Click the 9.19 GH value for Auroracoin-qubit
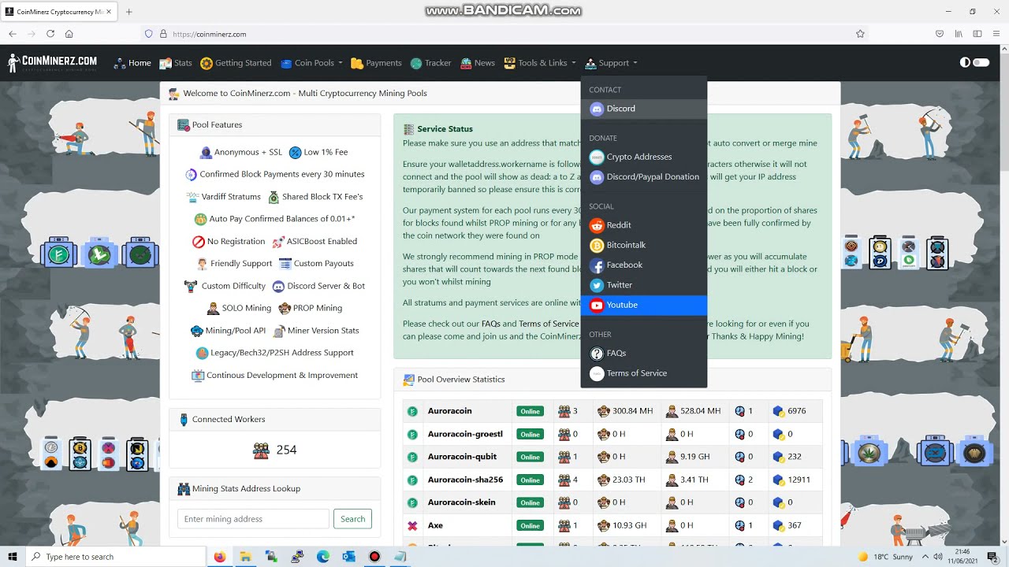The height and width of the screenshot is (567, 1009). (697, 457)
